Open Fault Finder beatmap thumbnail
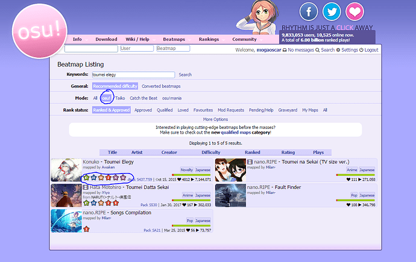Image resolution: width=416 pixels, height=262 pixels. coord(230,196)
